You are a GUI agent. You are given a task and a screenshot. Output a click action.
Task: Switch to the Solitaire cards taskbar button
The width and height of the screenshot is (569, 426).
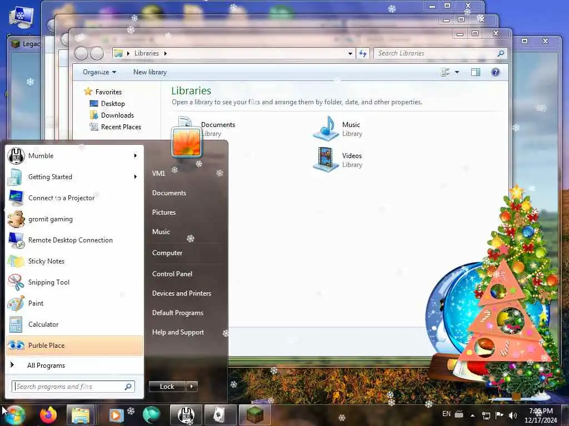220,415
